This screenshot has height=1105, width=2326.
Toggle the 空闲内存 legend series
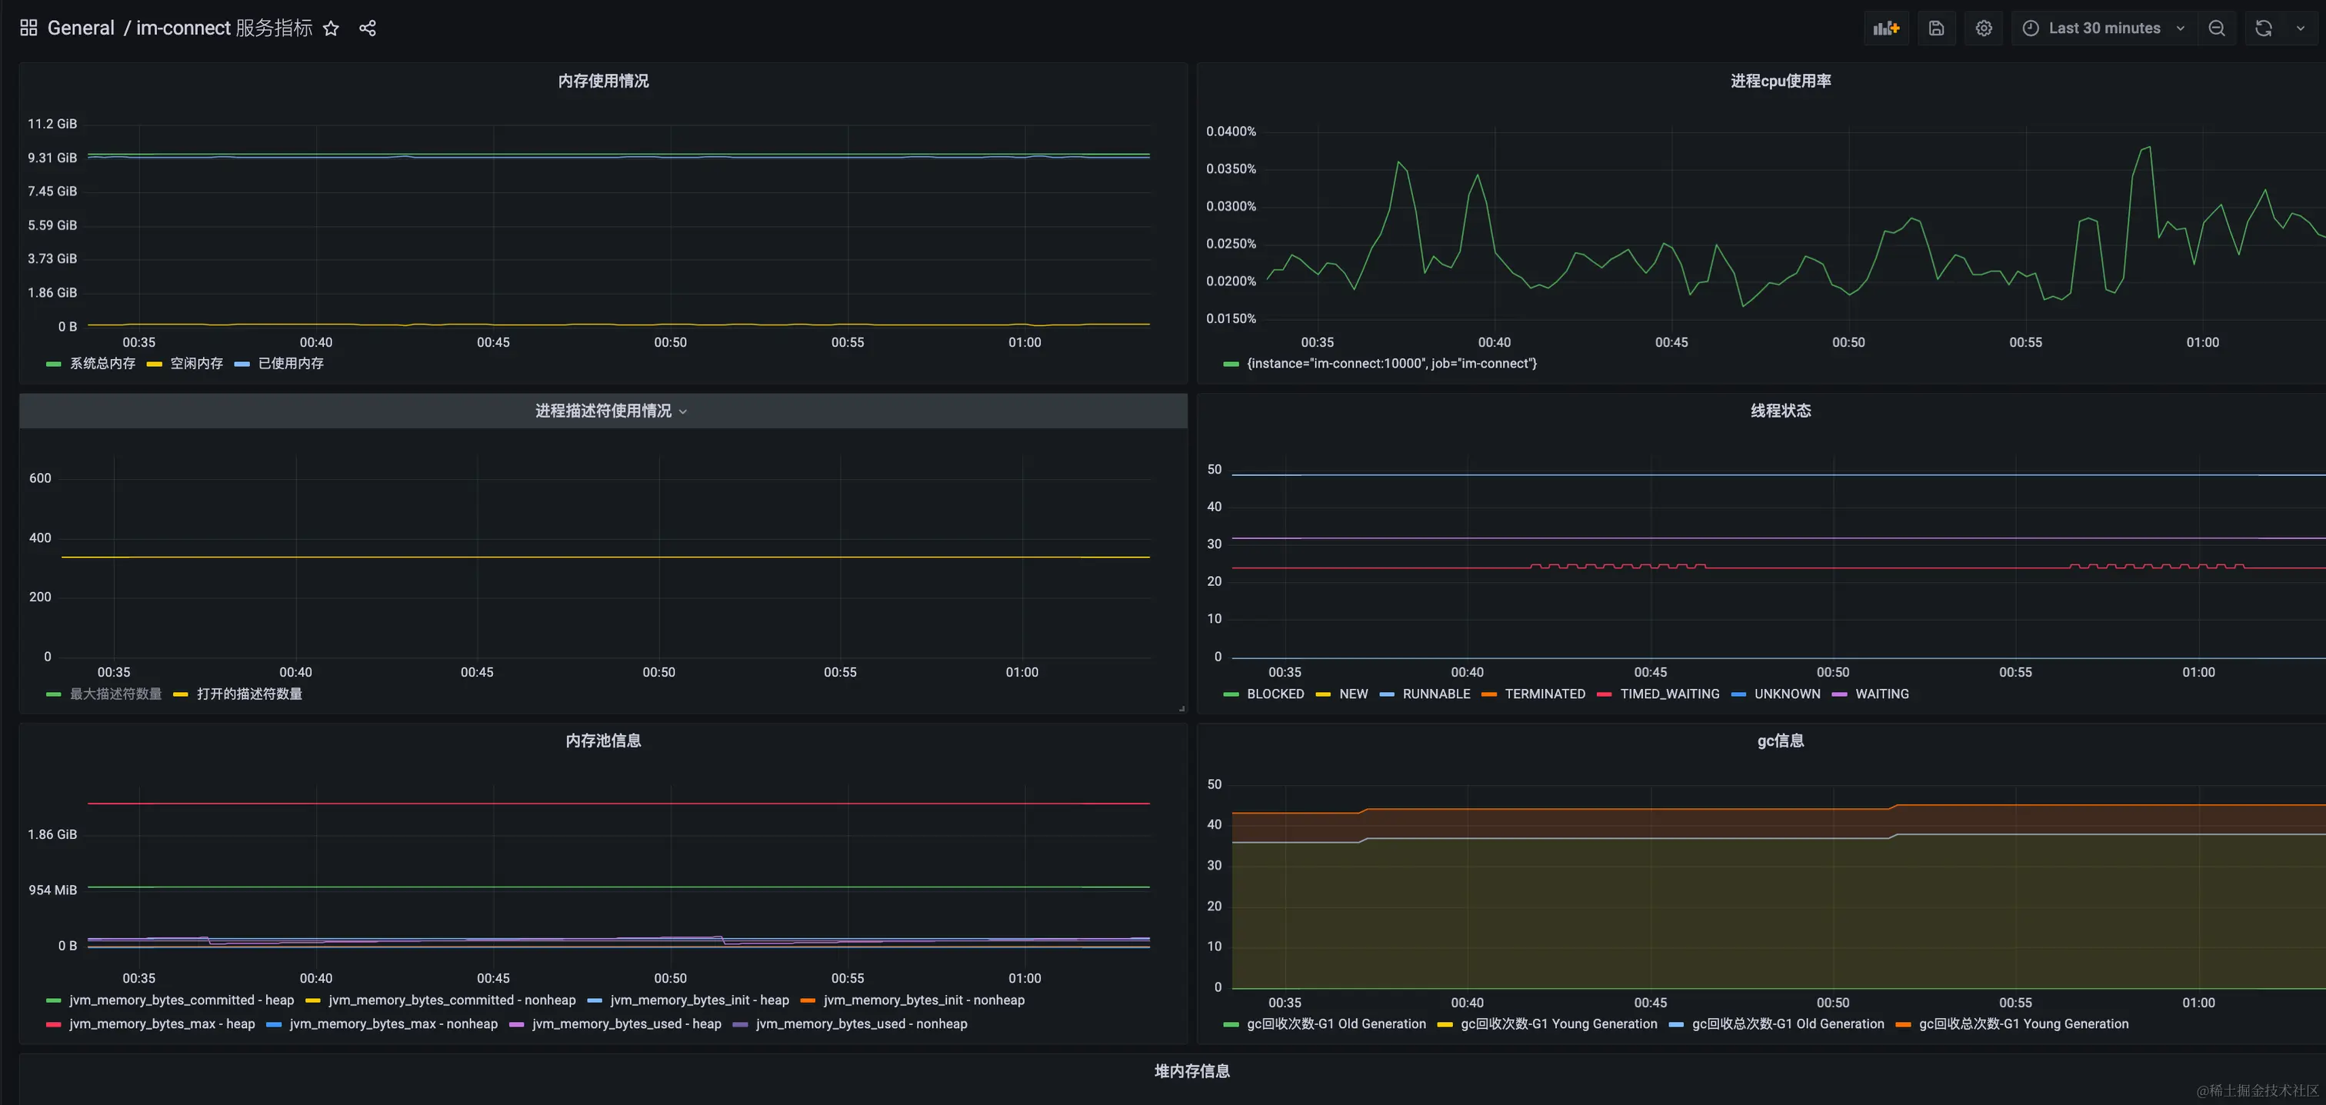tap(196, 364)
